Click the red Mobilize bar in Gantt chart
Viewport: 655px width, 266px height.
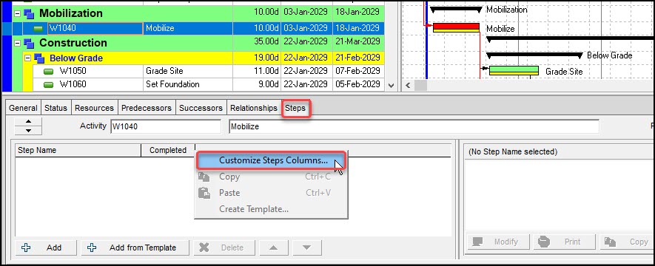(456, 27)
